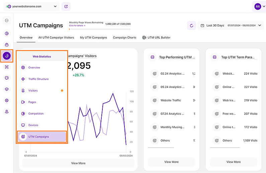The image size is (266, 173).
Task: Click the settings gear sidebar icon
Action: [x=7, y=100]
